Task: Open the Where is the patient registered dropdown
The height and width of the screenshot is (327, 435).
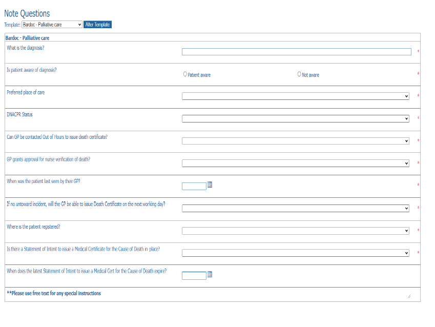Action: [296, 231]
